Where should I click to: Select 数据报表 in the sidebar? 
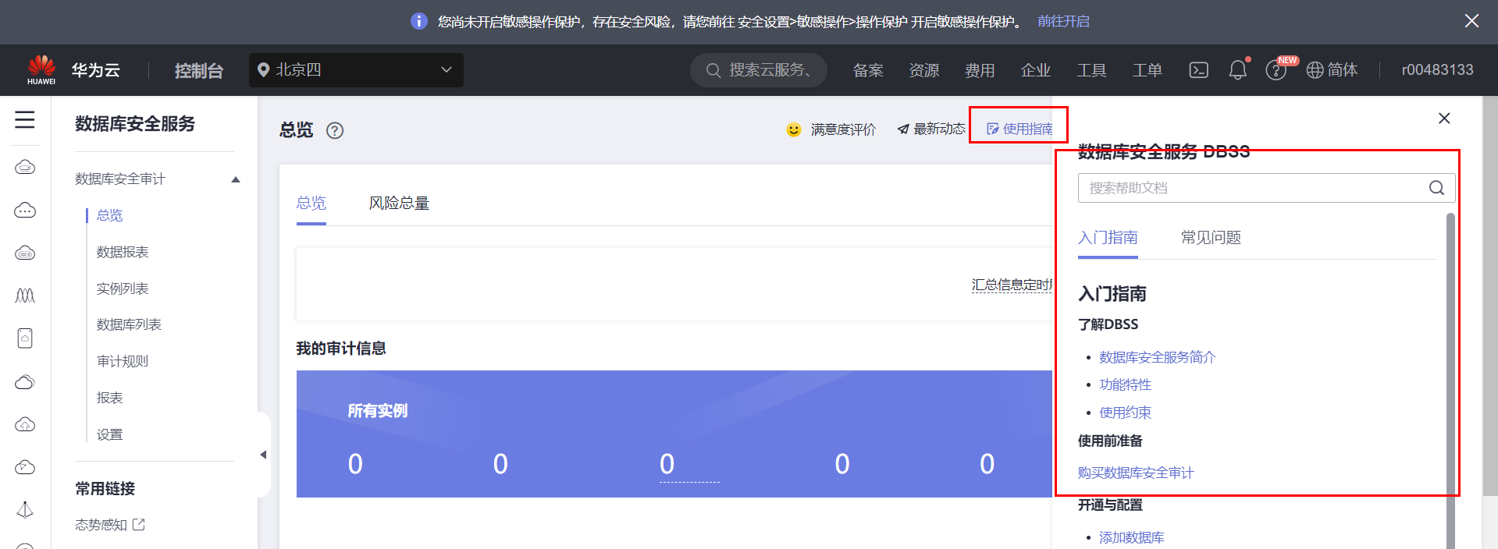point(123,252)
